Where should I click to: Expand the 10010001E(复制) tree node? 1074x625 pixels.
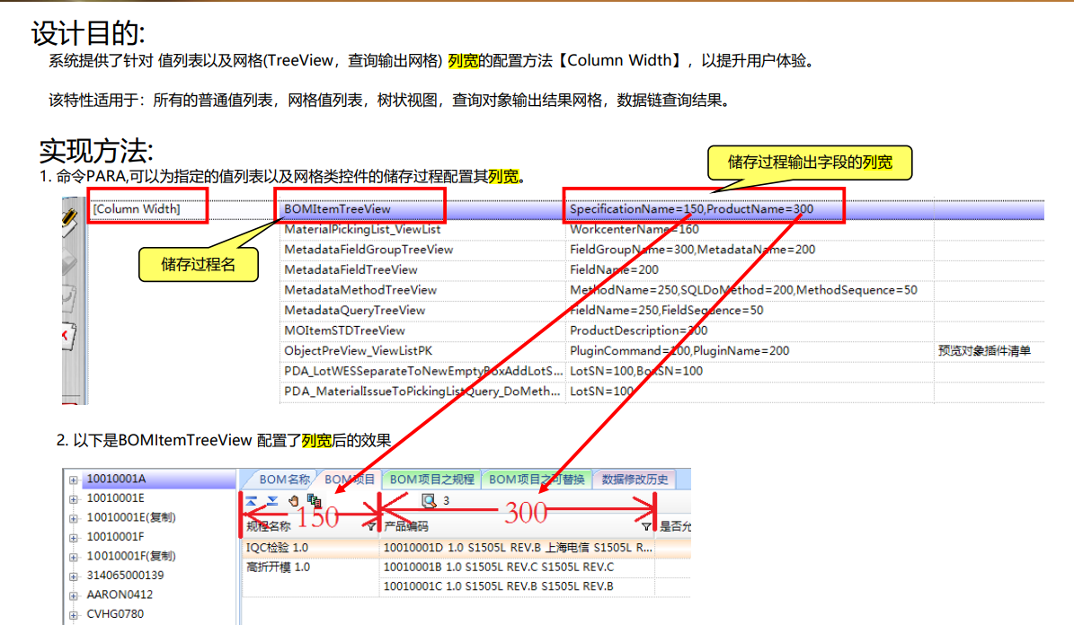click(73, 518)
